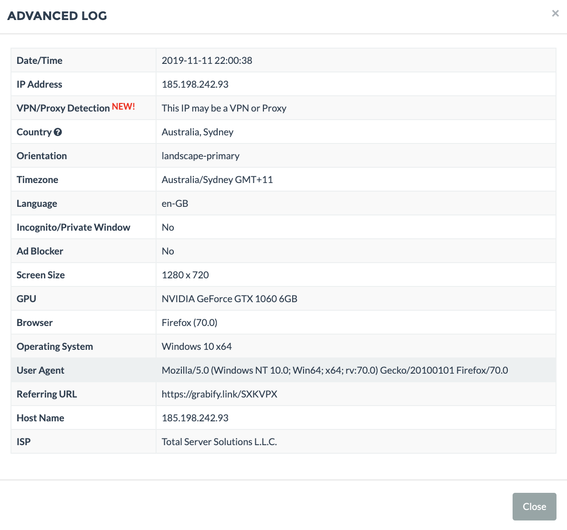Click the red NEW! badge
The image size is (567, 530).
tap(123, 107)
